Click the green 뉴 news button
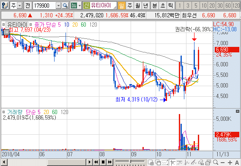 pyautogui.click(x=74, y=5)
